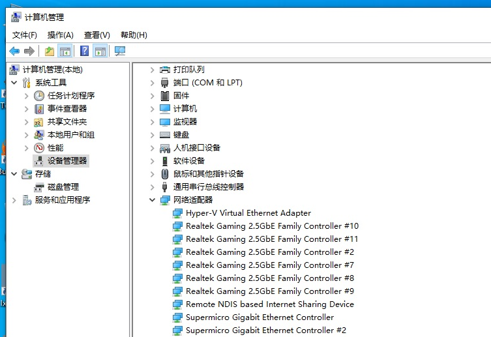Select Remote NDIS based Internet Sharing Device

pyautogui.click(x=269, y=304)
